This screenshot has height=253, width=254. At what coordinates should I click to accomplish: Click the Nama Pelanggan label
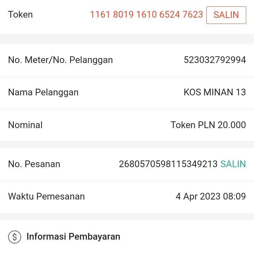coord(43,93)
